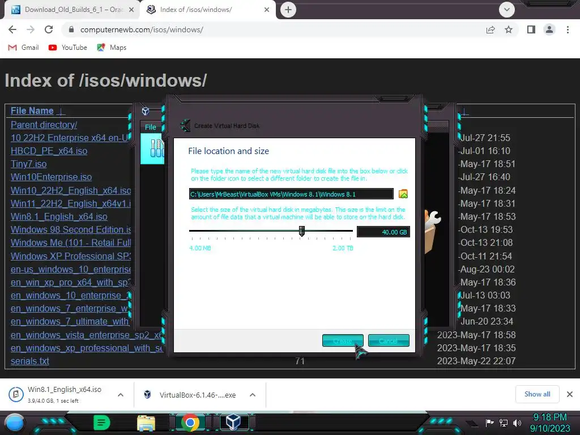The image size is (580, 435).
Task: Expand options for the Win8.1_English_x64.iso download
Action: (x=120, y=395)
